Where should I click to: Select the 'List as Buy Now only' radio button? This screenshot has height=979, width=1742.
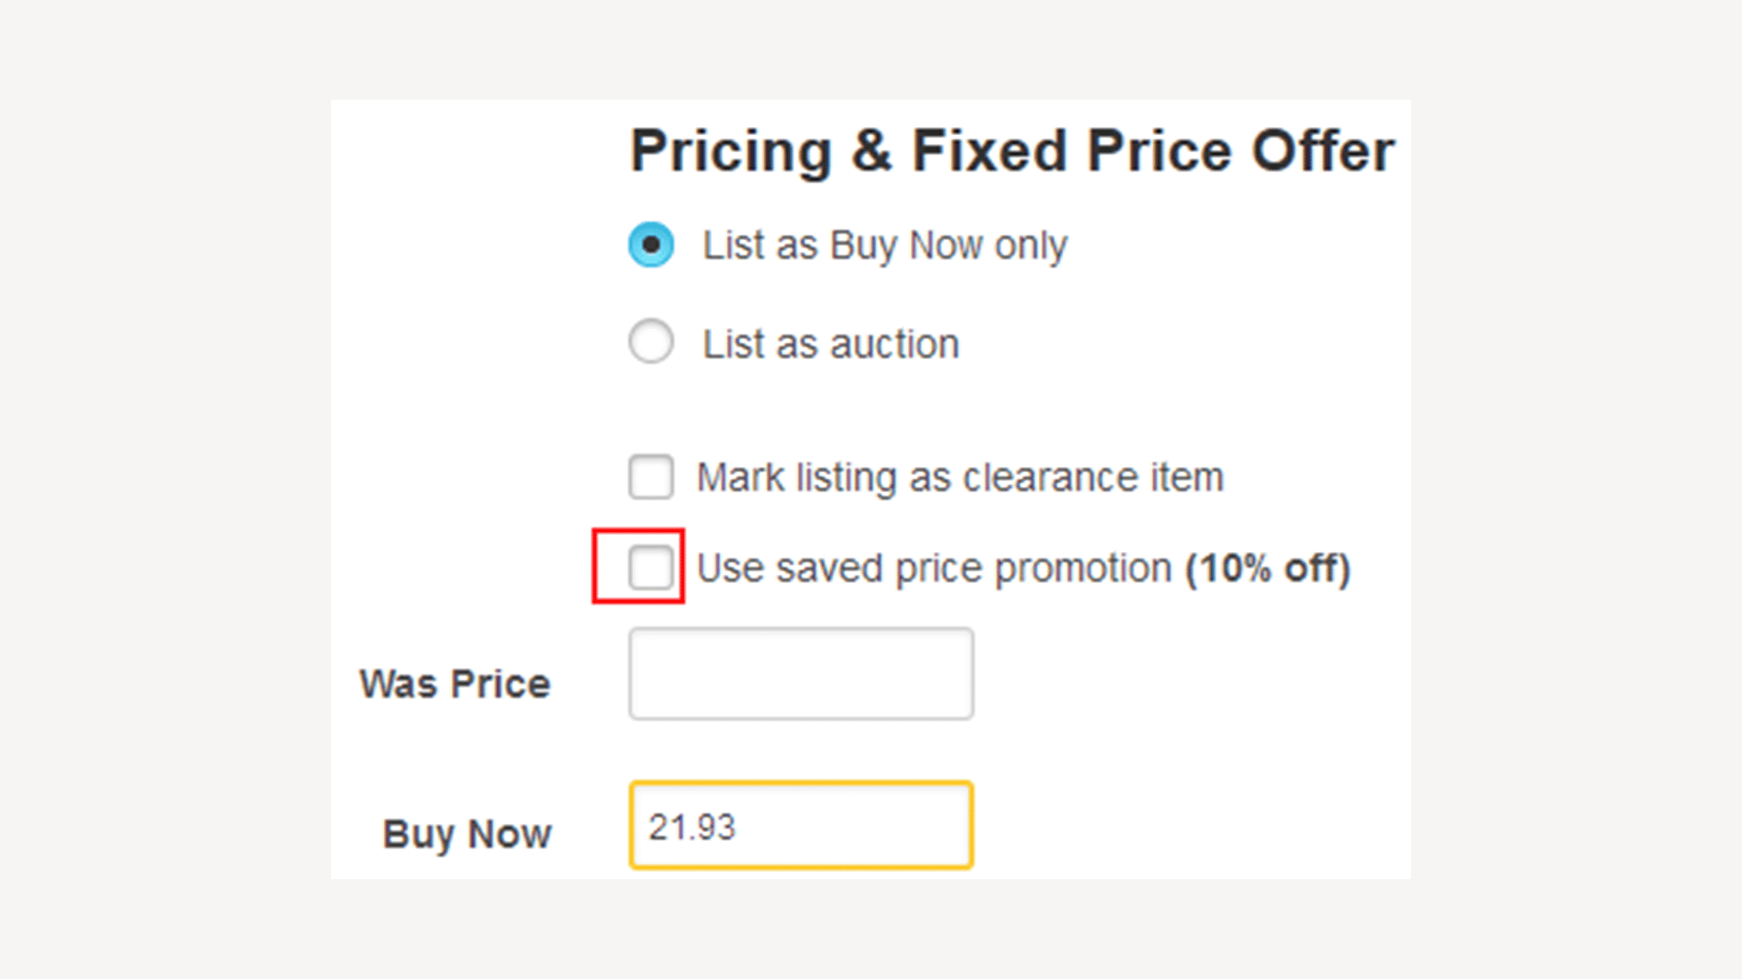tap(651, 245)
